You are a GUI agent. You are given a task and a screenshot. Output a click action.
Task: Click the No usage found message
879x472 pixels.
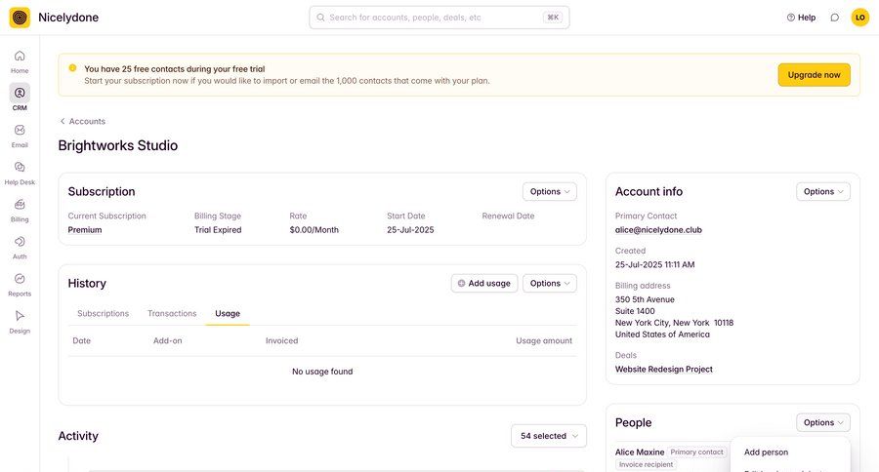click(x=322, y=372)
